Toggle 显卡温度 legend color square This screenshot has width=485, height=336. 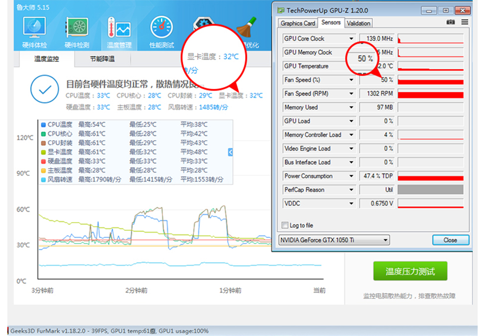coord(44,152)
